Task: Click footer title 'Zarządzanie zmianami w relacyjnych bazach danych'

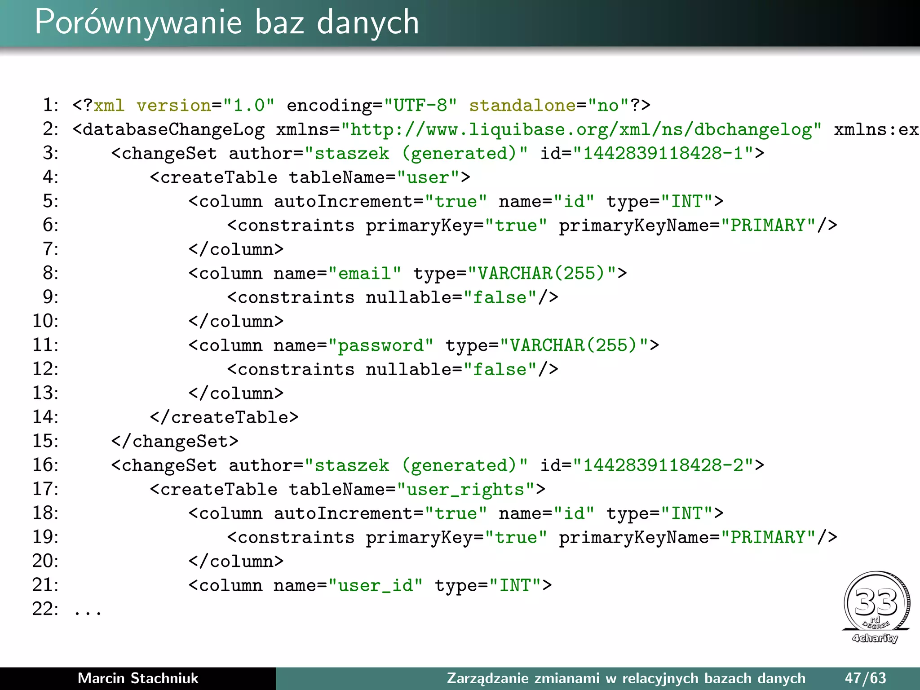Action: pos(626,679)
